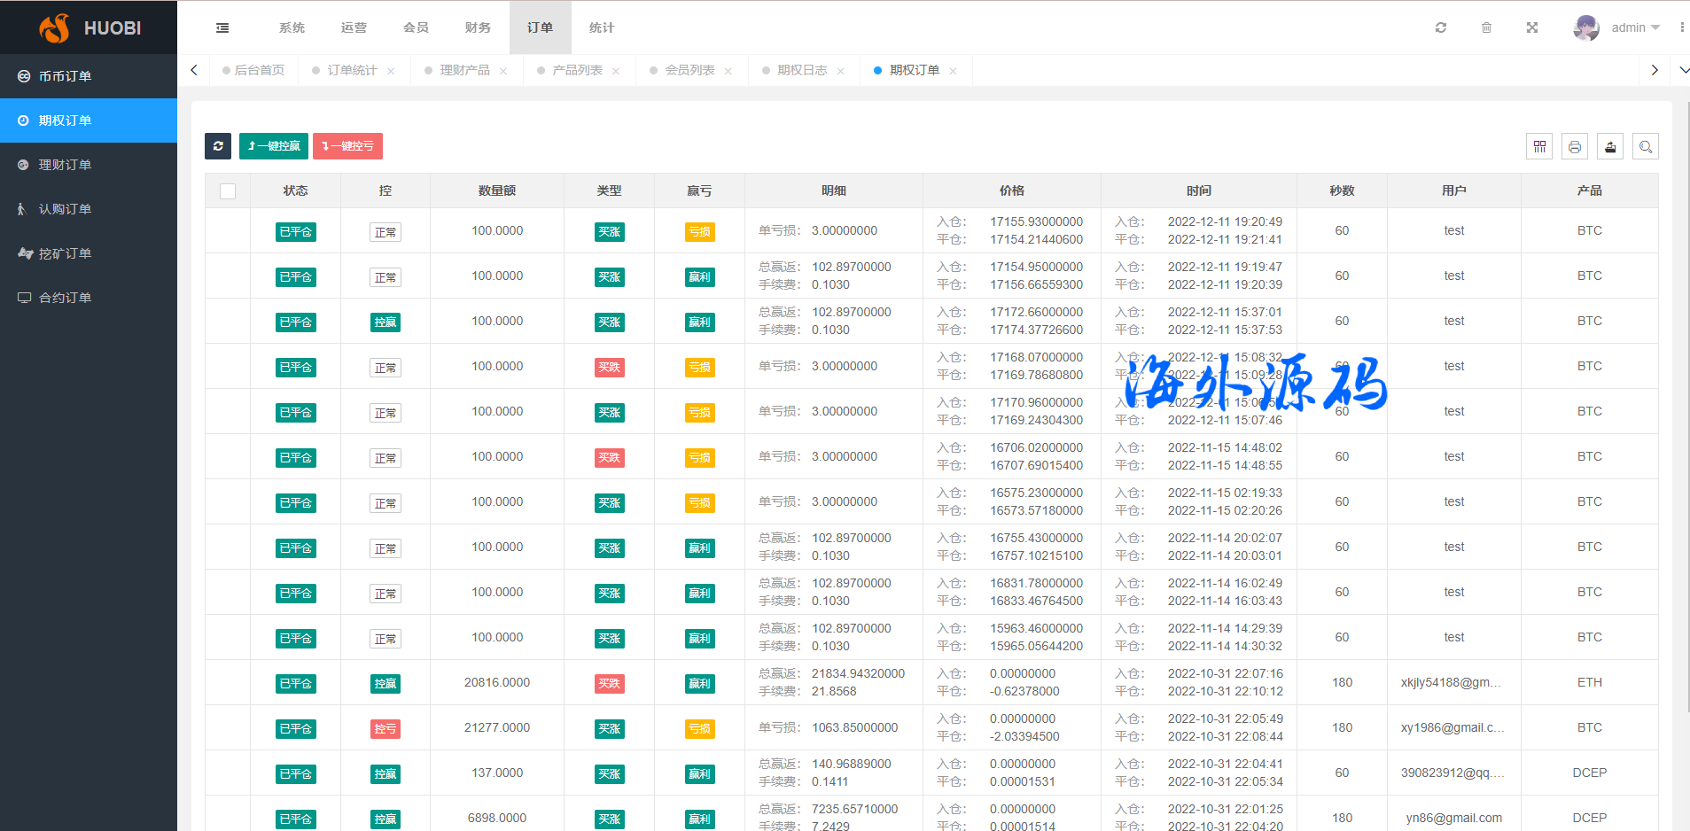Click the green 一键控赢 button
The width and height of the screenshot is (1690, 831).
click(274, 146)
